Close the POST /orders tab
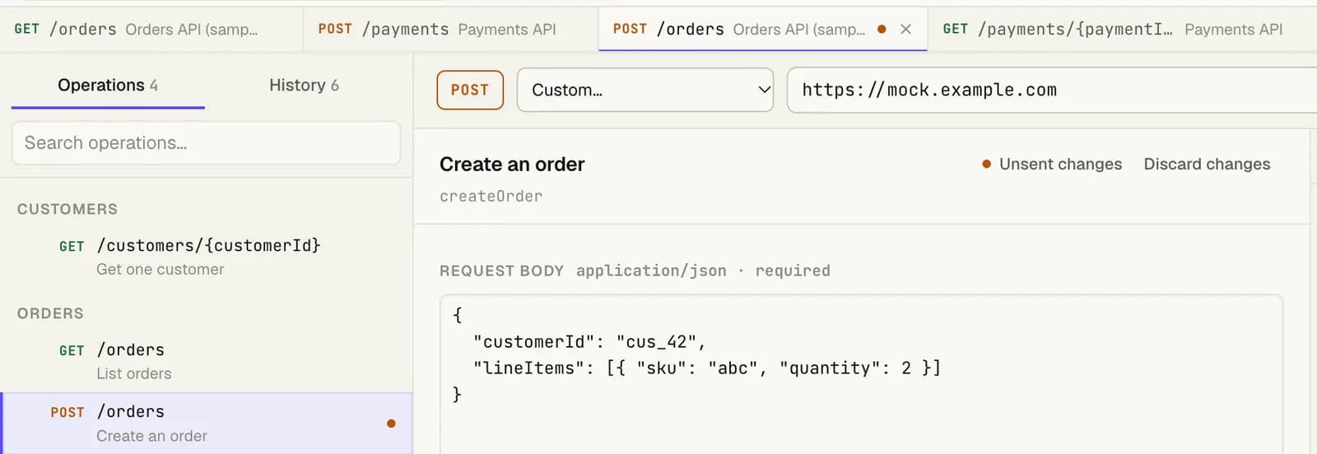 click(x=905, y=30)
